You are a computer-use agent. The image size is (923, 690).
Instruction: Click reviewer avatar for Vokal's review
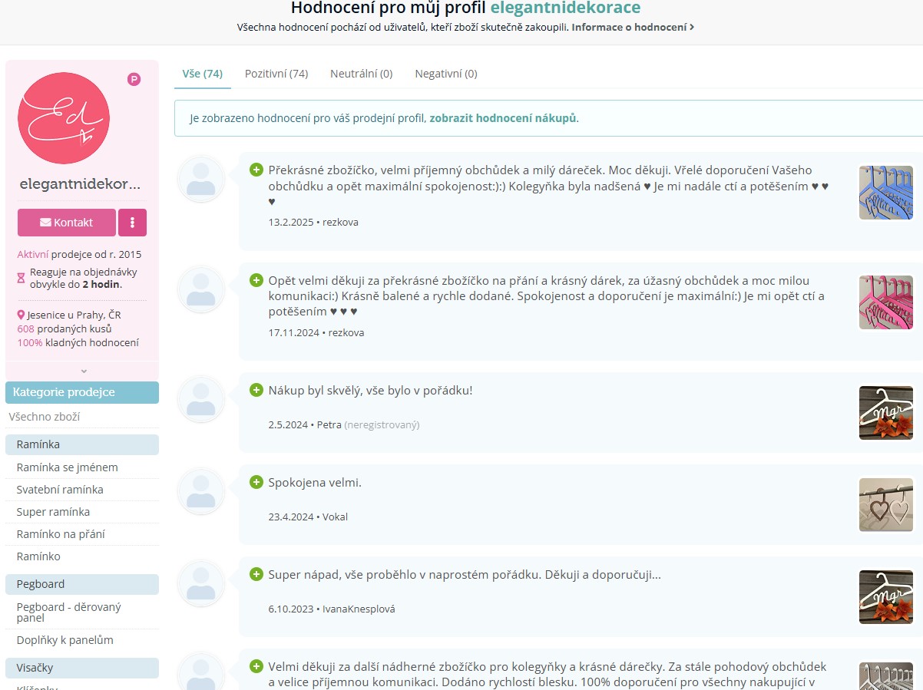[201, 492]
